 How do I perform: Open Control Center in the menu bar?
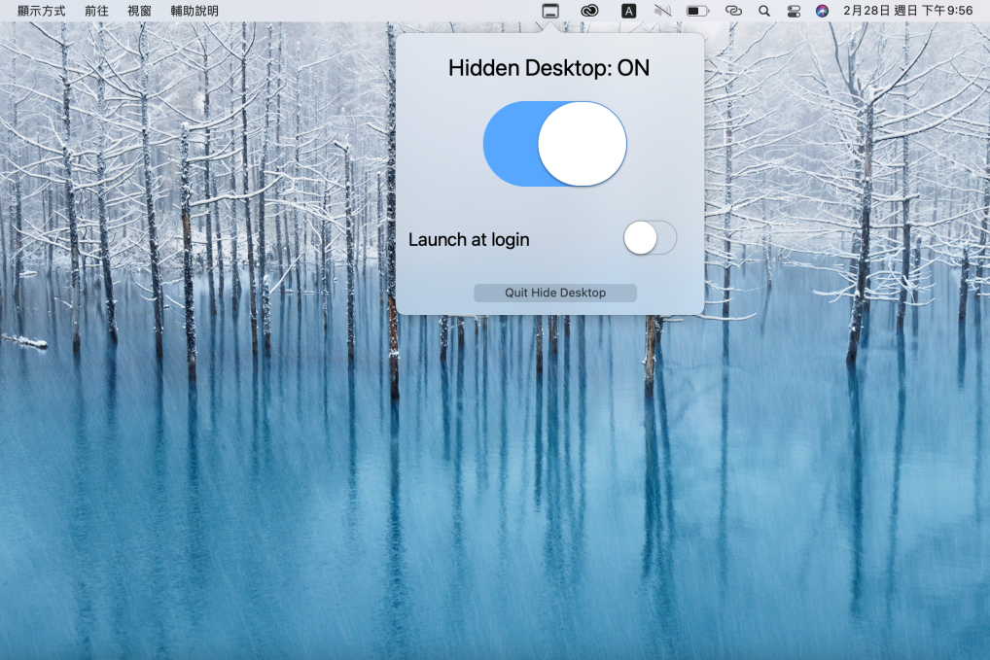tap(795, 11)
